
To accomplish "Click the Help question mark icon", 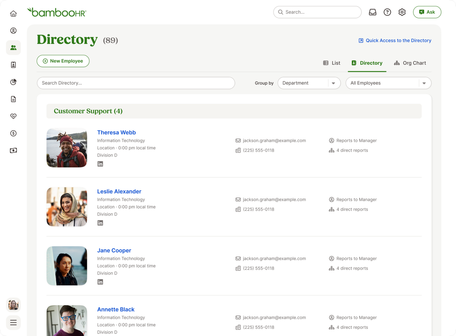I will (x=387, y=12).
